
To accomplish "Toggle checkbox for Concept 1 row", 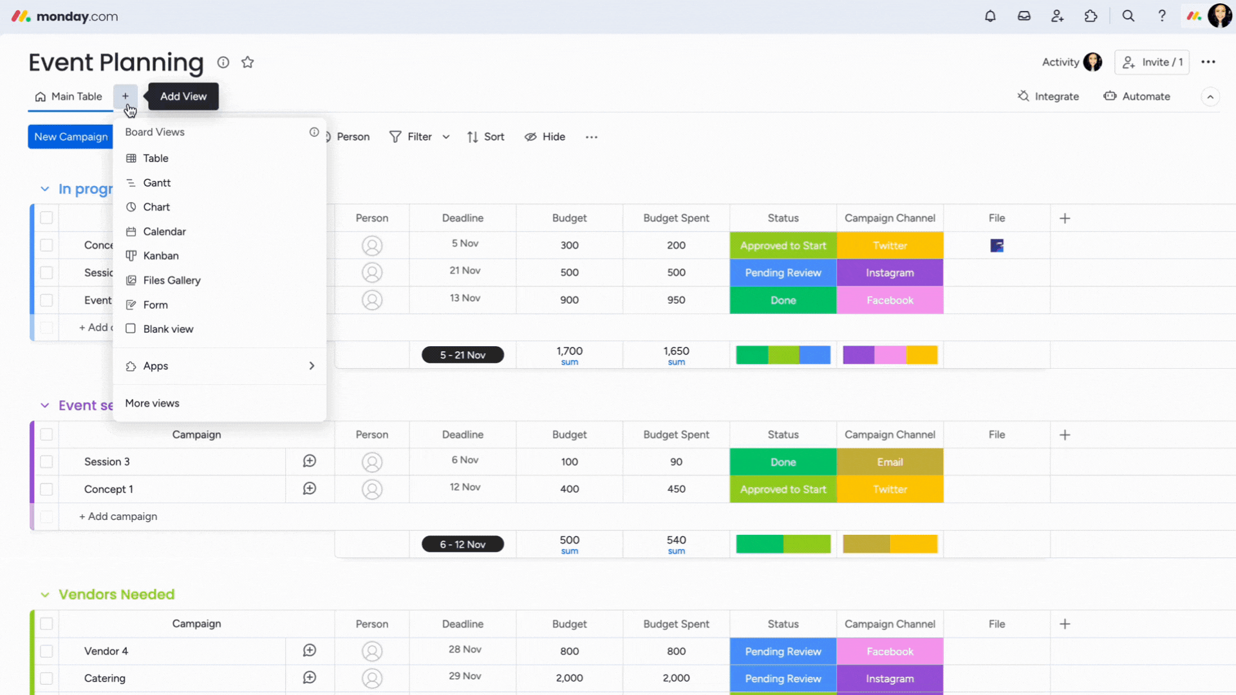I will (x=47, y=489).
